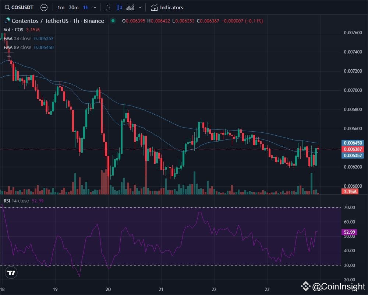Viewport: 368px width, 295px height.
Task: Click the TradingView logo watermark
Action: (11, 273)
